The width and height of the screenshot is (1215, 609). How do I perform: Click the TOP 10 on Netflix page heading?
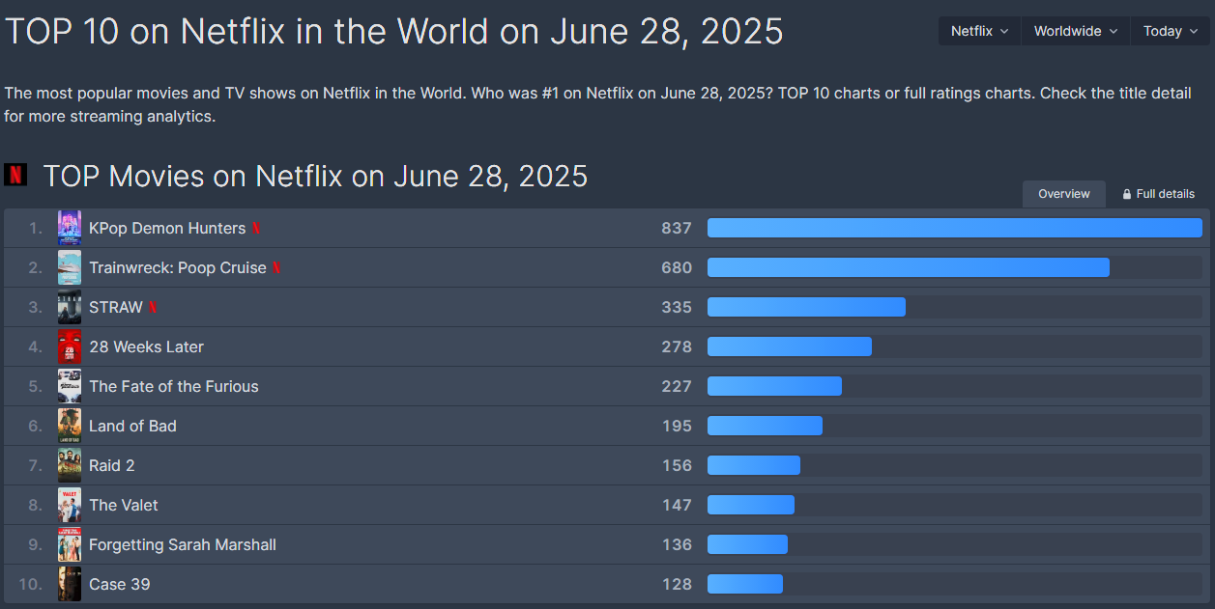tap(394, 32)
